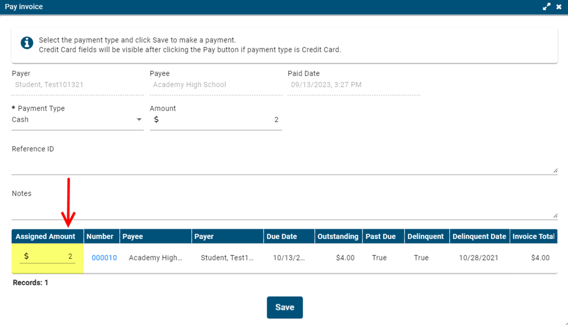Click the Amount input field
The height and width of the screenshot is (325, 568).
[x=220, y=120]
